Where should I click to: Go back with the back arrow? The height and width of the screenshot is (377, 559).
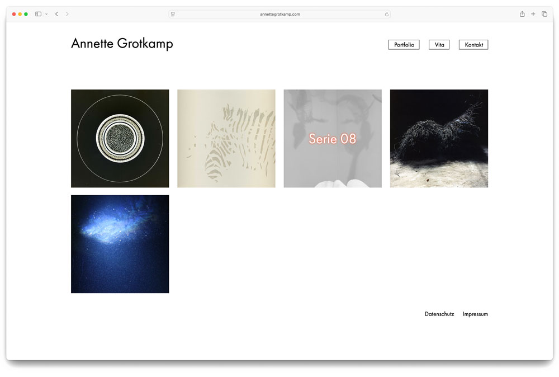point(56,14)
